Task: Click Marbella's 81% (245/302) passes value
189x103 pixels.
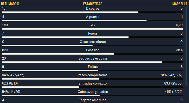Action: (x=172, y=75)
